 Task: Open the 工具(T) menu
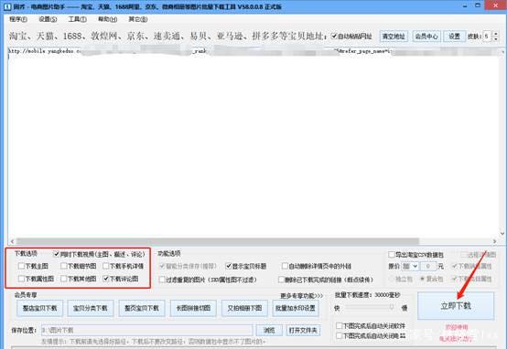(77, 19)
